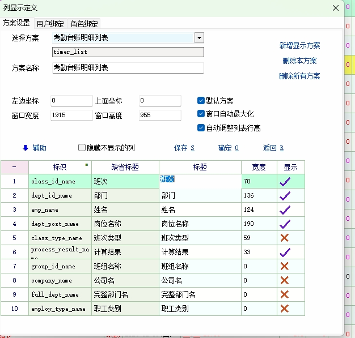Click the 方案名称 input field
The image size is (355, 338).
pos(127,68)
